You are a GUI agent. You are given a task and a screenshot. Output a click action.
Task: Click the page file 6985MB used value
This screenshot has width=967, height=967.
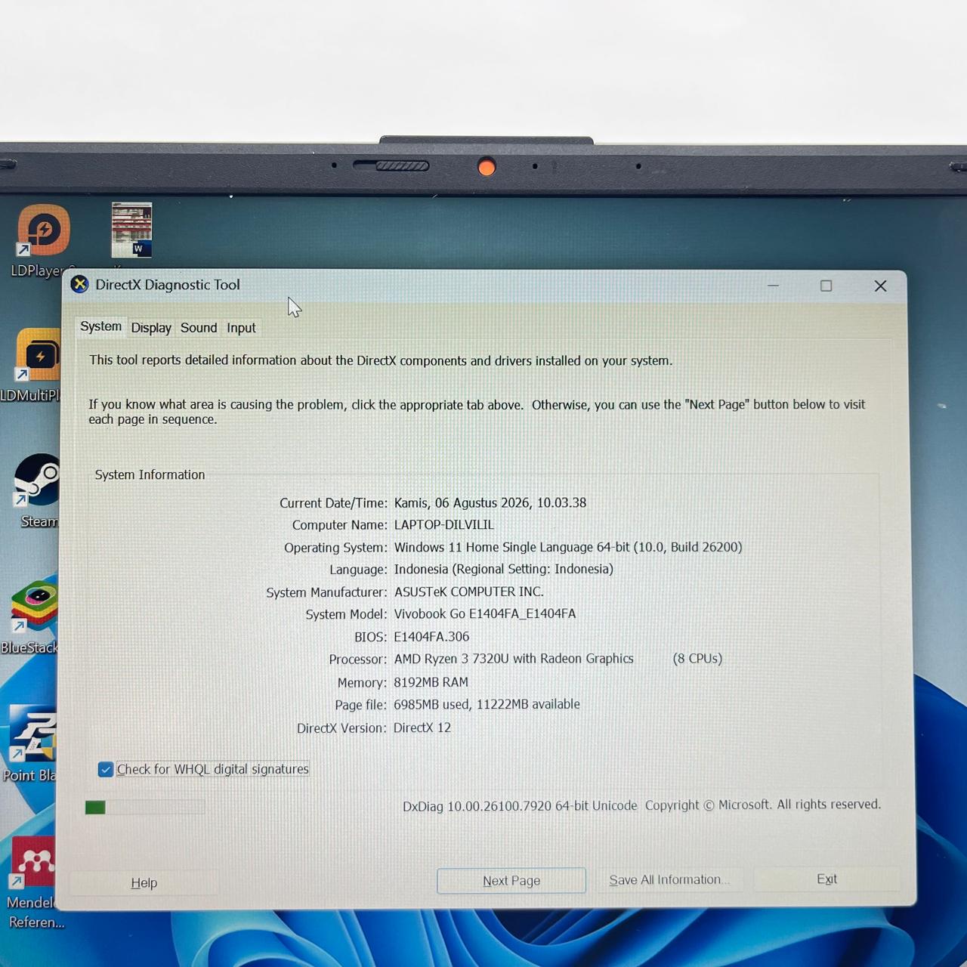[487, 704]
